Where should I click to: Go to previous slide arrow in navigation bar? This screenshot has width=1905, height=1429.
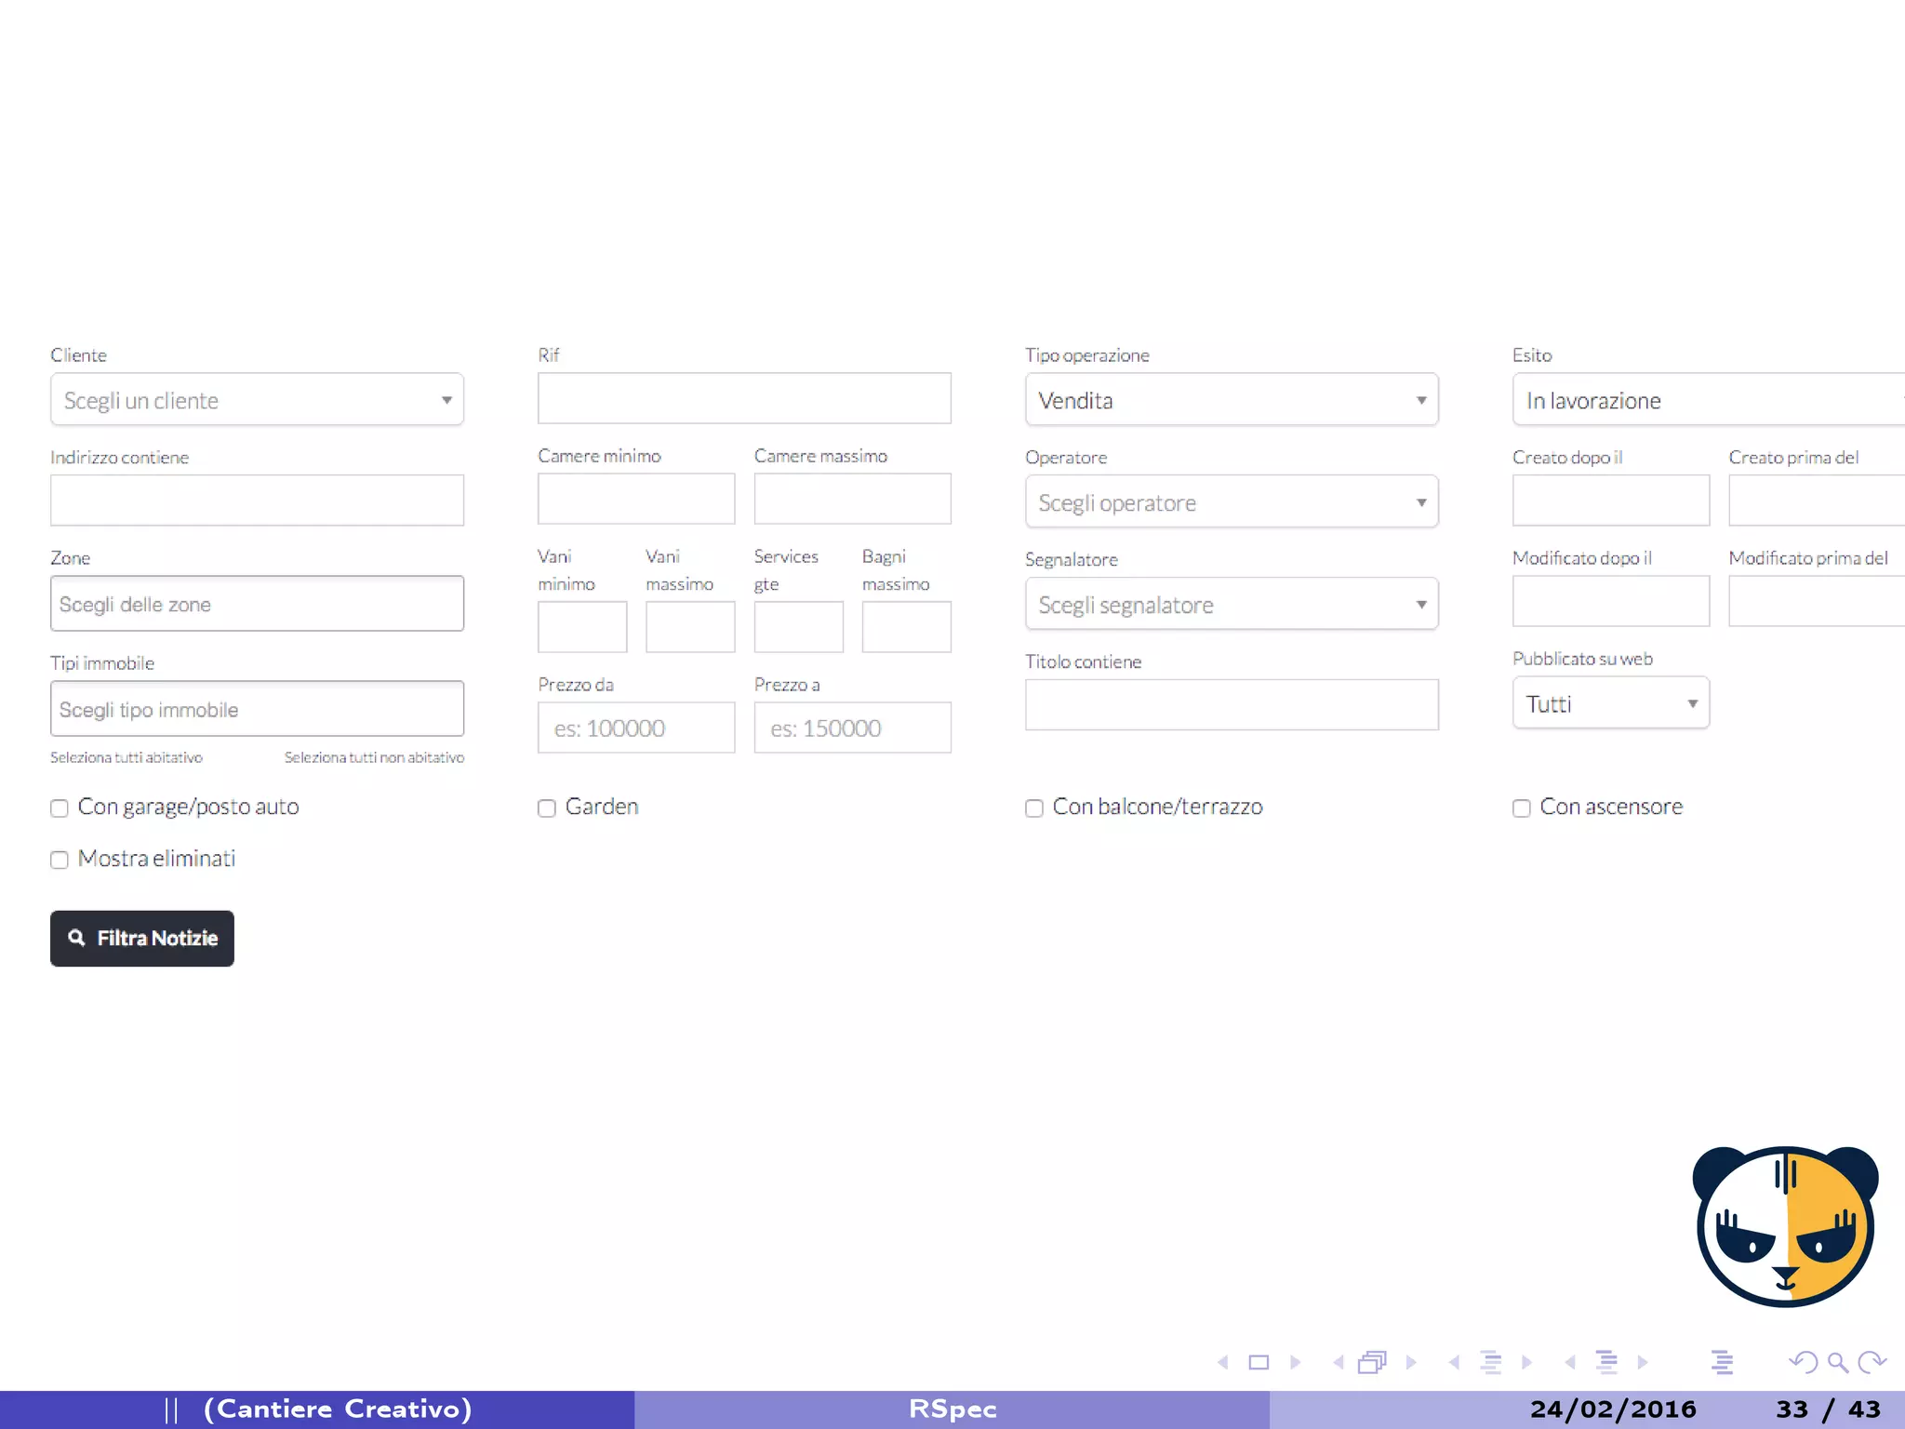(x=1223, y=1362)
